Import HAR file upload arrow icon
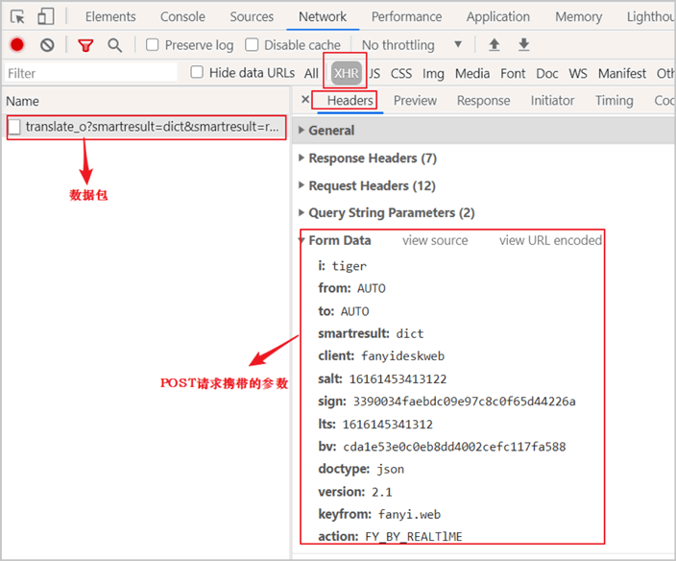 (x=495, y=44)
